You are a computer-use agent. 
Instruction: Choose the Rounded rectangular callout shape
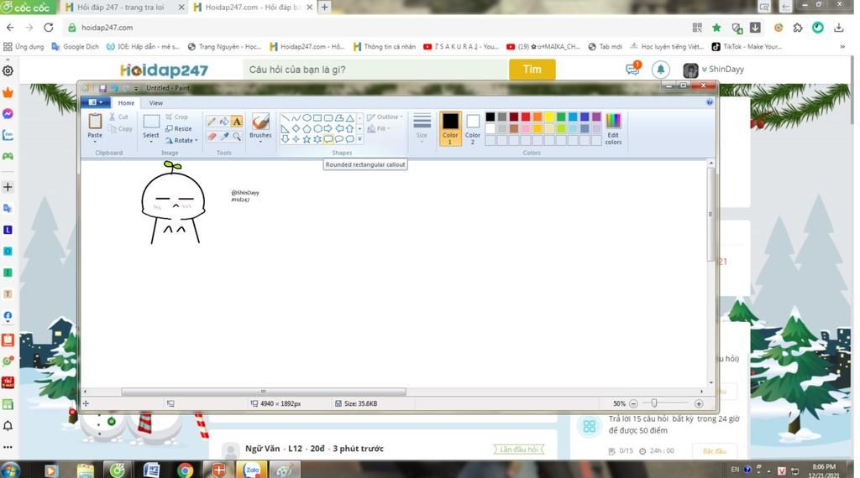click(328, 139)
